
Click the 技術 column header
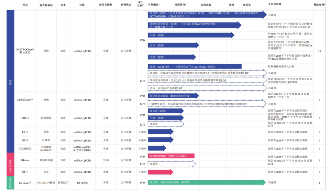coord(82,5)
